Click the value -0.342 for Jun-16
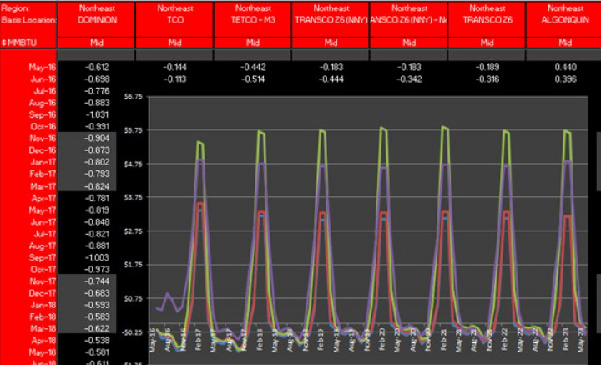 tap(409, 79)
